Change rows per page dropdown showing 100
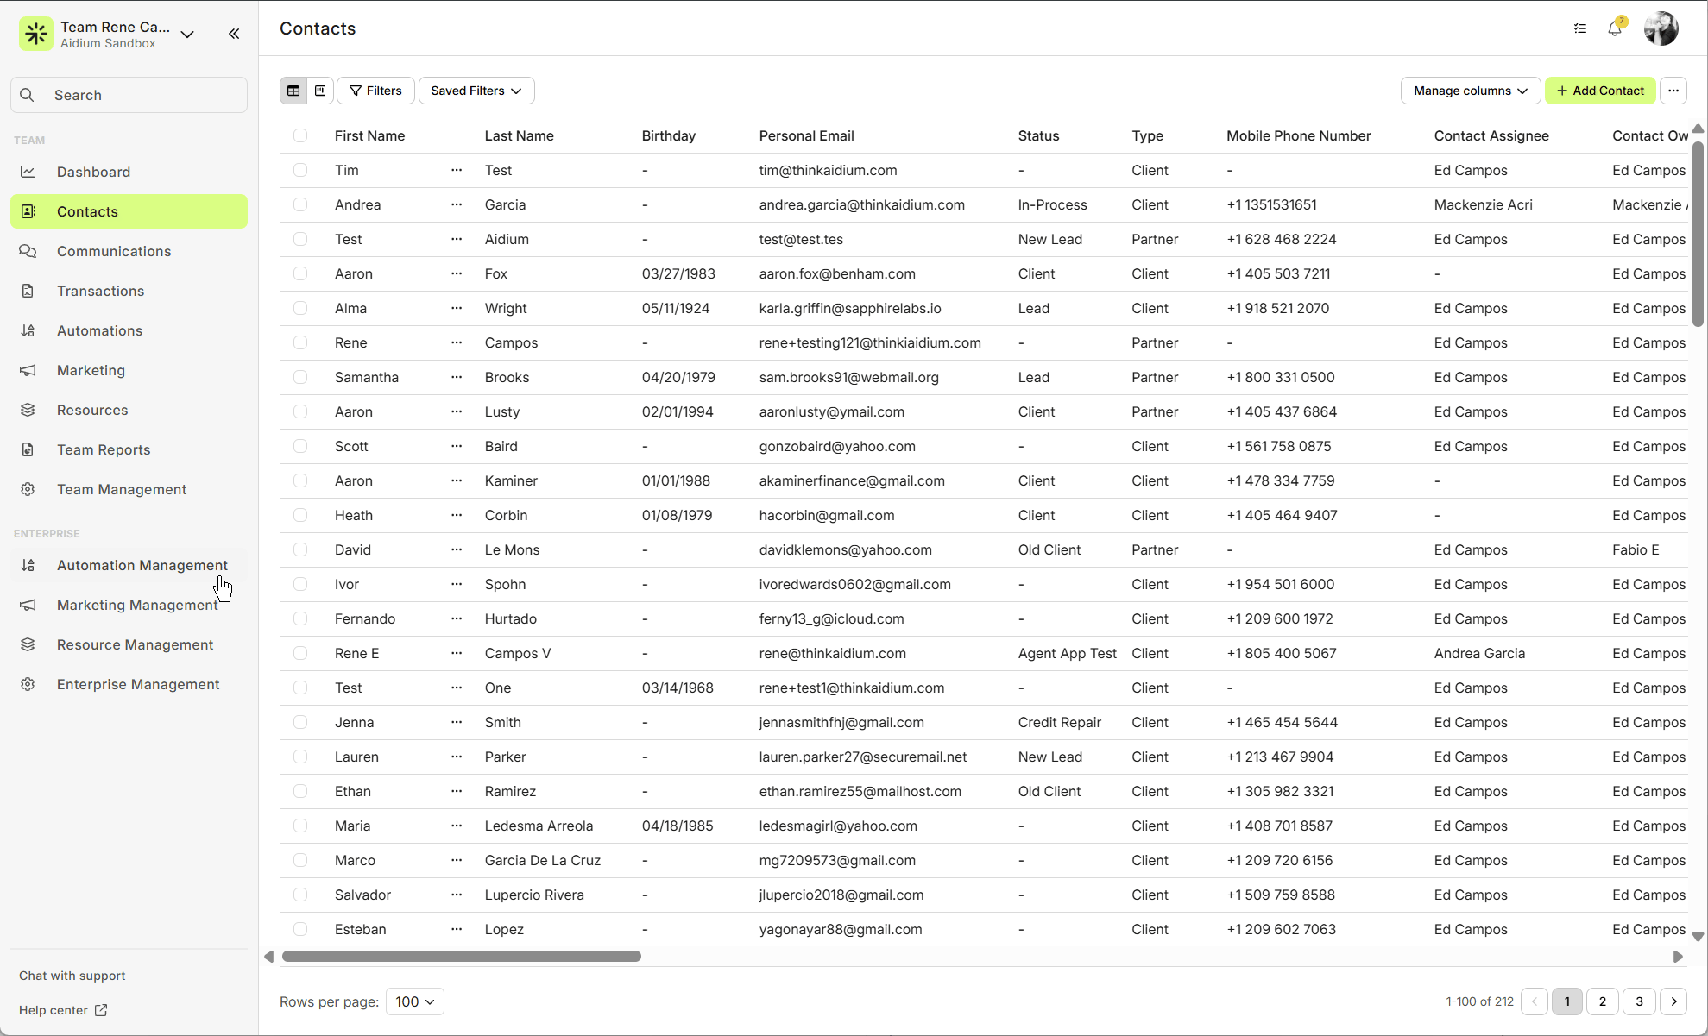 pyautogui.click(x=415, y=1001)
